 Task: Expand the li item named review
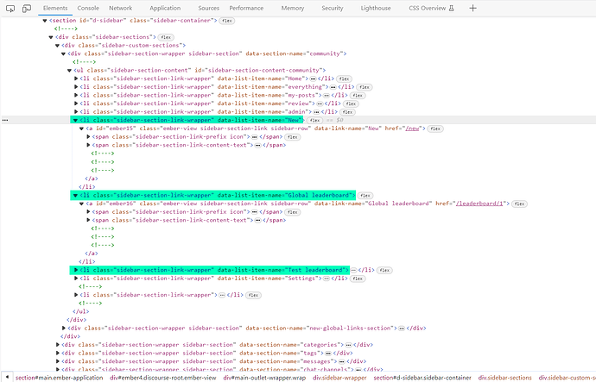pos(76,103)
